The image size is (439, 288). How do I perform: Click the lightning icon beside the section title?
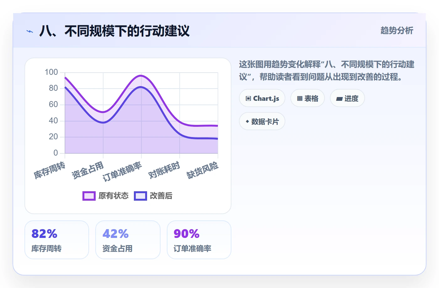pyautogui.click(x=29, y=31)
